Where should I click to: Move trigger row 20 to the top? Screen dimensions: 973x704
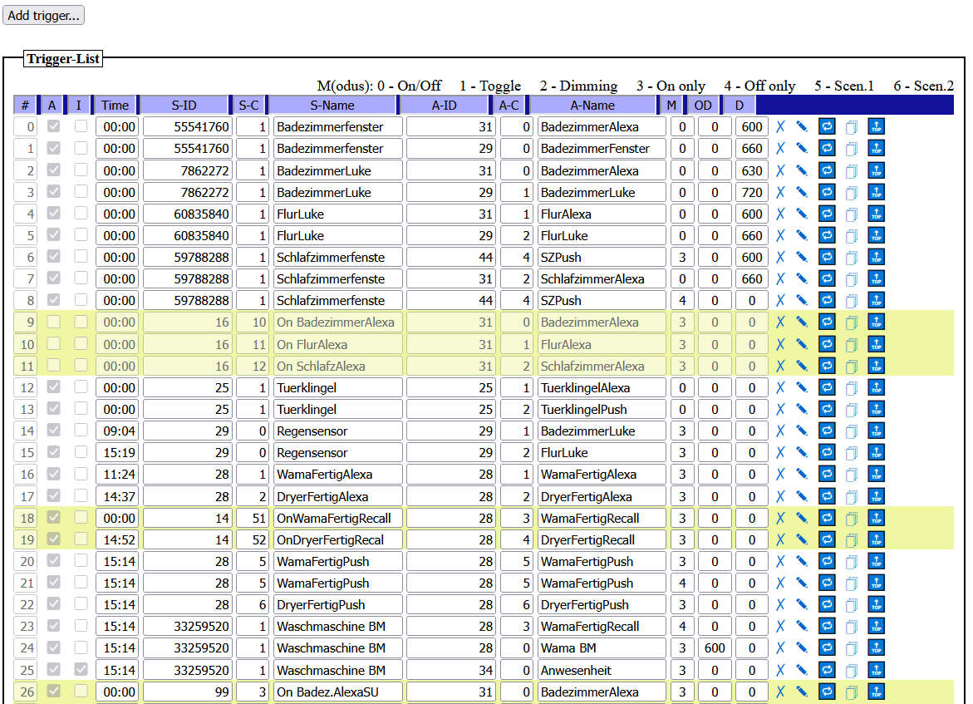coord(877,561)
